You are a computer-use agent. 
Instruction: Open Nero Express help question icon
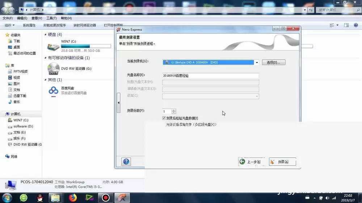tap(126, 161)
